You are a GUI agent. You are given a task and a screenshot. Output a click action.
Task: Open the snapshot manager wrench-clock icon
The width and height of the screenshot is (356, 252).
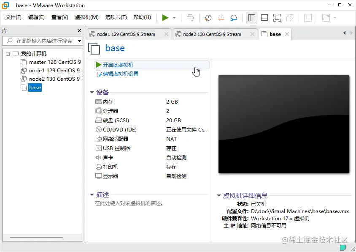[234, 17]
